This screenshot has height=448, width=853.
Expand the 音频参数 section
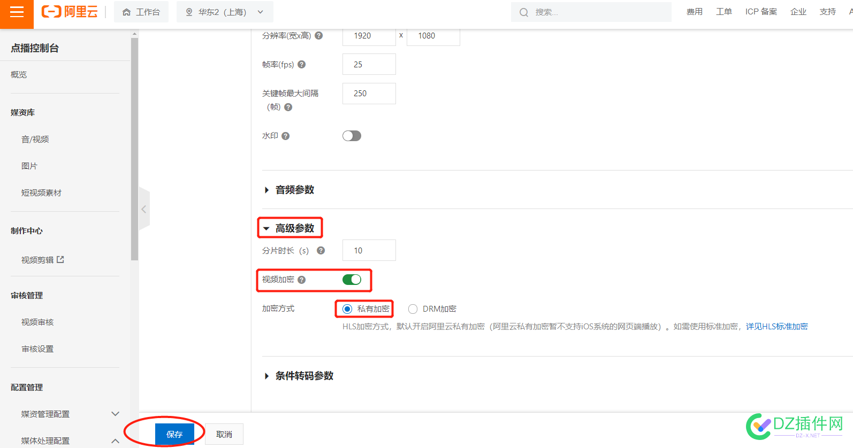click(x=290, y=190)
